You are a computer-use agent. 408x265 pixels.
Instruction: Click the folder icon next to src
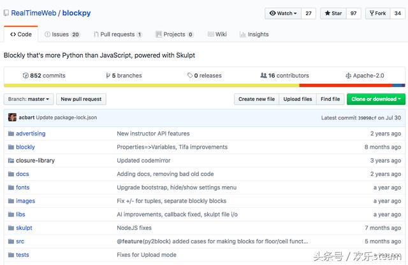point(11,241)
